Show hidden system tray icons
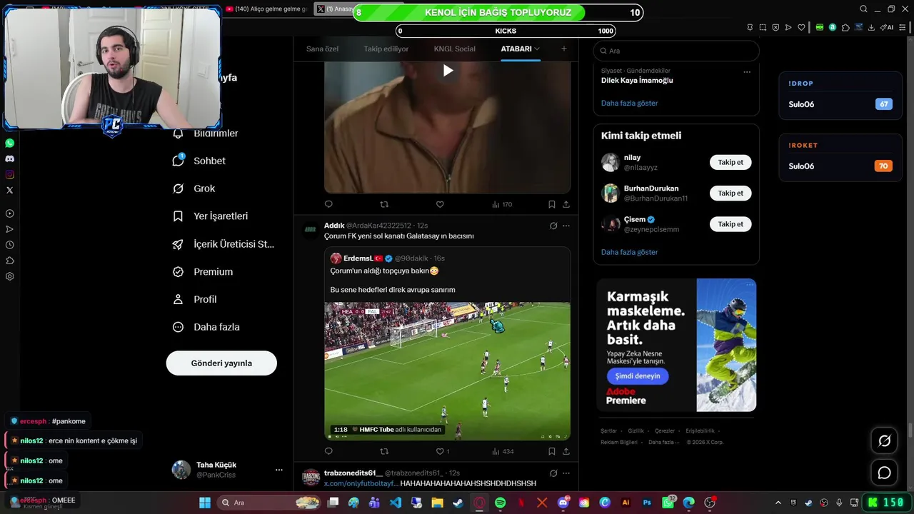914x514 pixels. coord(778,503)
